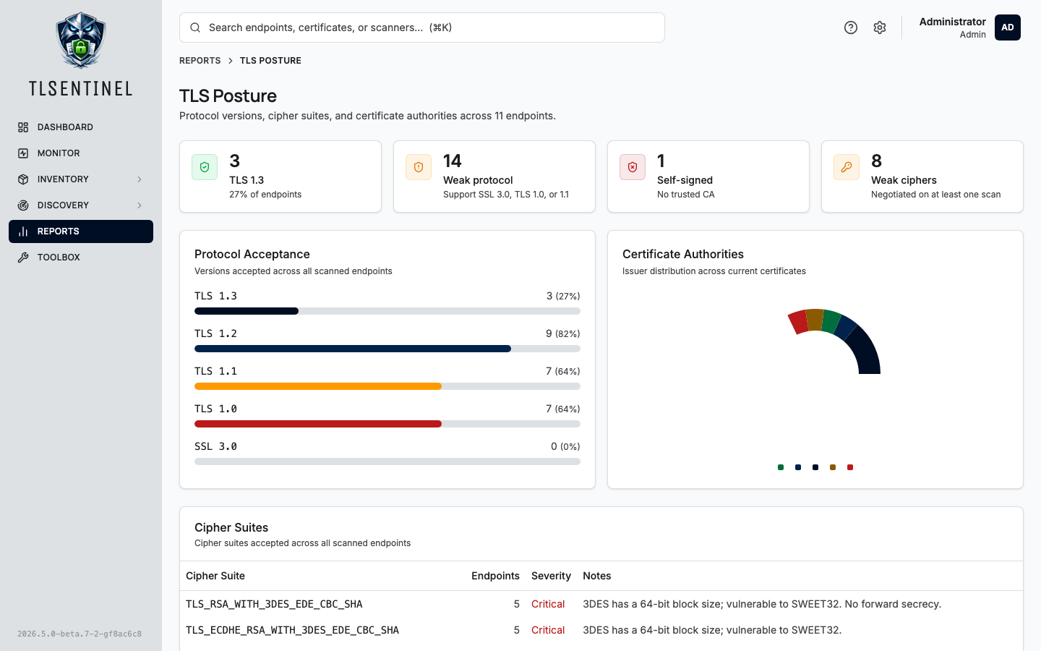Click the key icon on Weak ciphers card
Image resolution: width=1041 pixels, height=651 pixels.
click(847, 167)
